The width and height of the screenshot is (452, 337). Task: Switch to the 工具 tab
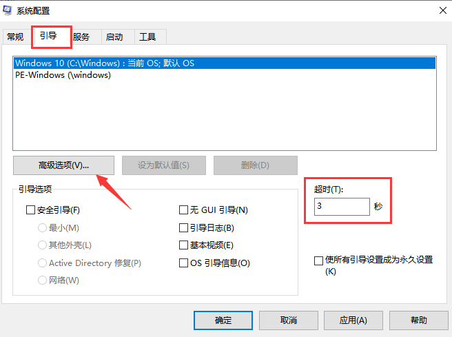coord(147,37)
